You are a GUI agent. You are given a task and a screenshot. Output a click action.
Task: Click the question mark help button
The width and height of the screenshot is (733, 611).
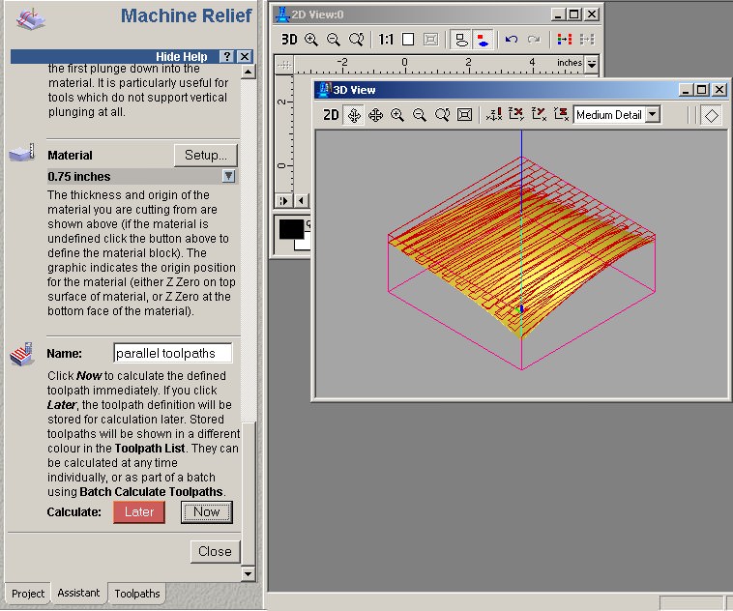tap(226, 57)
